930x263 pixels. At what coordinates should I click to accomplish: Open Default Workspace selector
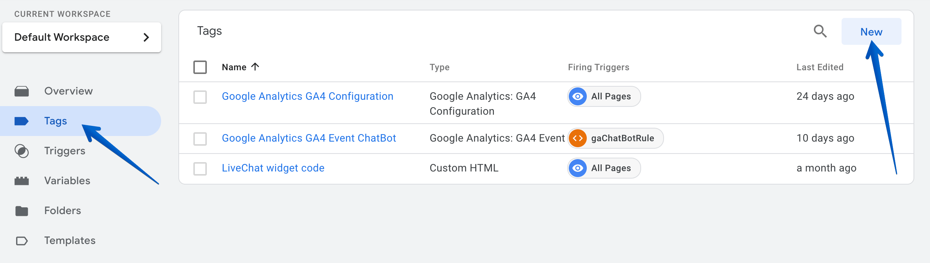pyautogui.click(x=82, y=37)
